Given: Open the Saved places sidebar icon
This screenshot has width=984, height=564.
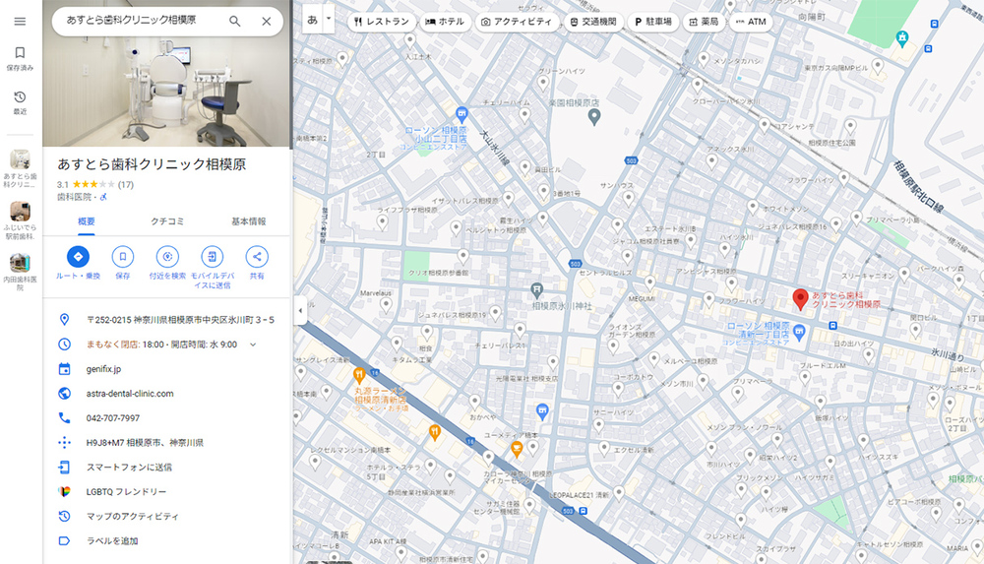Looking at the screenshot, I should pyautogui.click(x=20, y=58).
